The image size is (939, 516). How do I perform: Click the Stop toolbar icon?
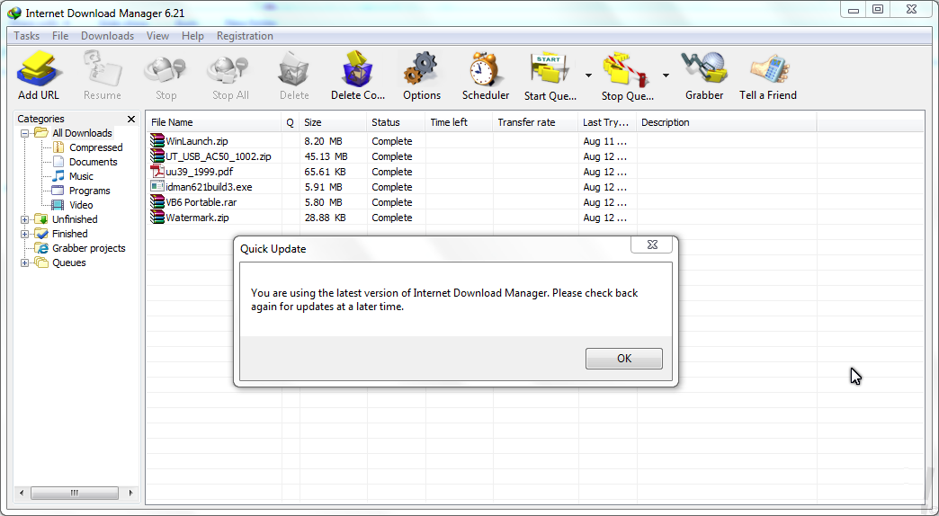pos(165,70)
